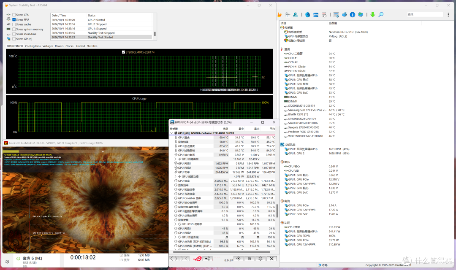Toggle the ST2000LM015-2E8174 graph checkbox

click(x=123, y=52)
